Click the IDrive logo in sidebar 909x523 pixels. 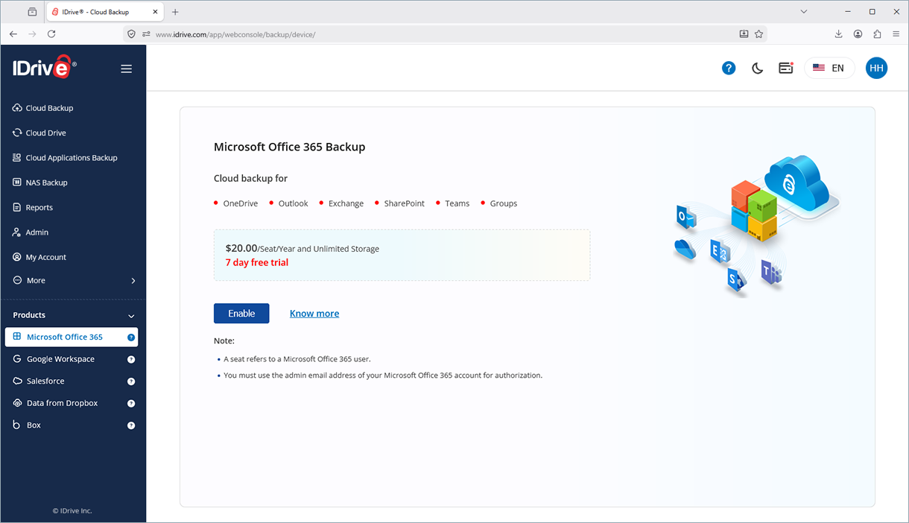(x=44, y=68)
